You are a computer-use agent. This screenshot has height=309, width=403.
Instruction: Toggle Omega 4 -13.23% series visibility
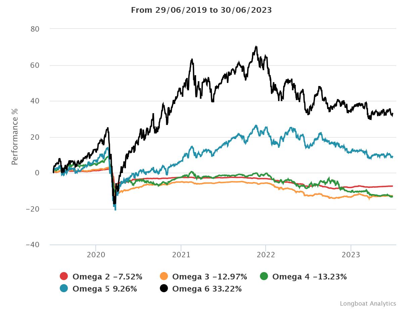[x=309, y=277]
